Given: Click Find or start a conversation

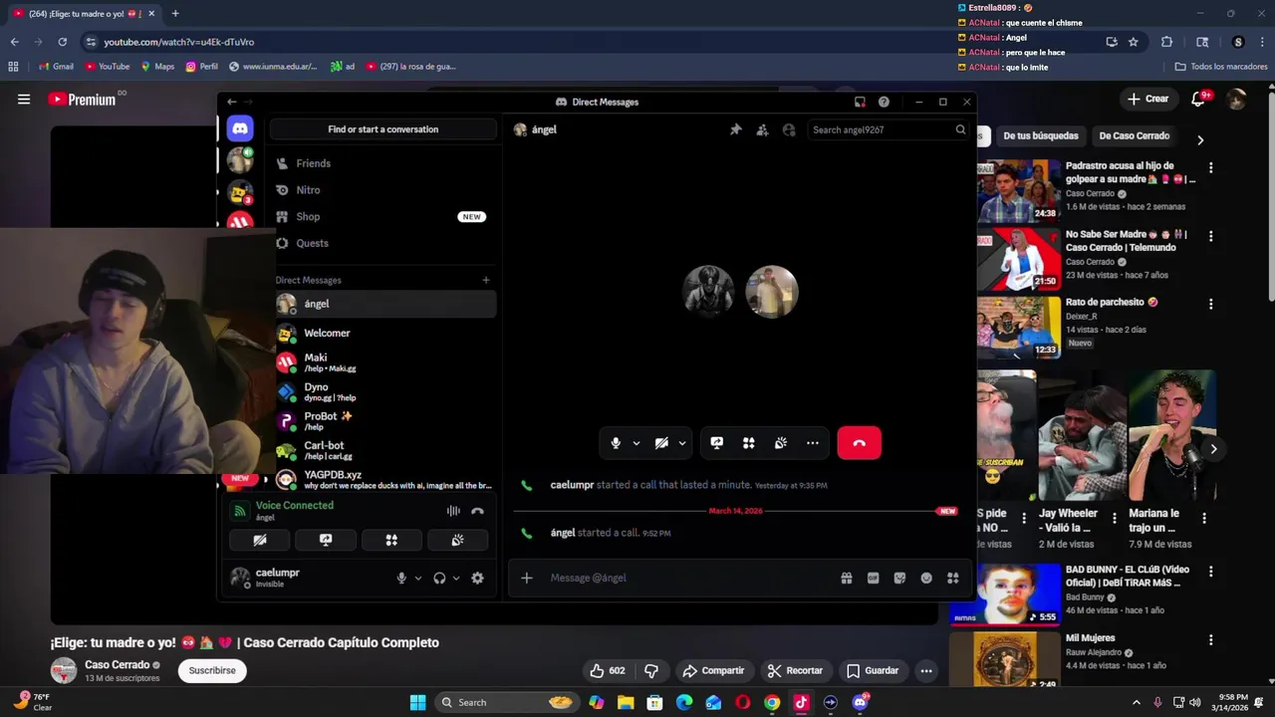Looking at the screenshot, I should (383, 129).
